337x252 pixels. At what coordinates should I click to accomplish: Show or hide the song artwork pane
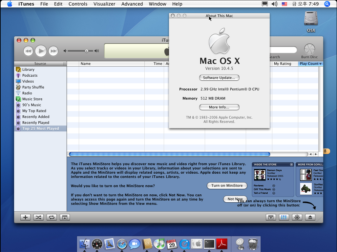point(65,218)
